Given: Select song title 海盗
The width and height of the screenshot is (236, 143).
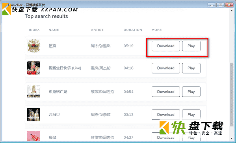Looking at the screenshot, I should [52, 137].
